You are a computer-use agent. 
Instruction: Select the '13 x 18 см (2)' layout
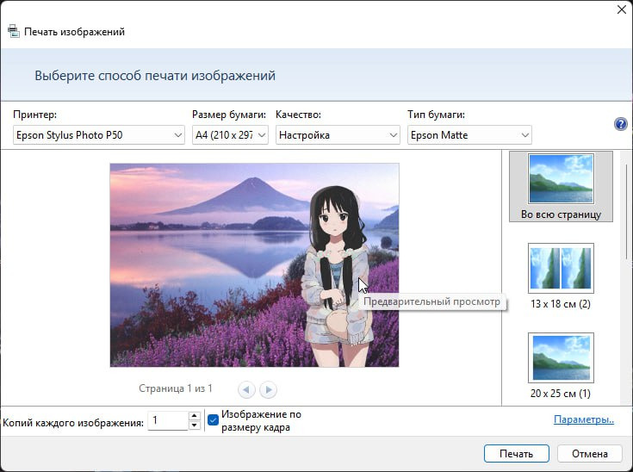coord(561,268)
